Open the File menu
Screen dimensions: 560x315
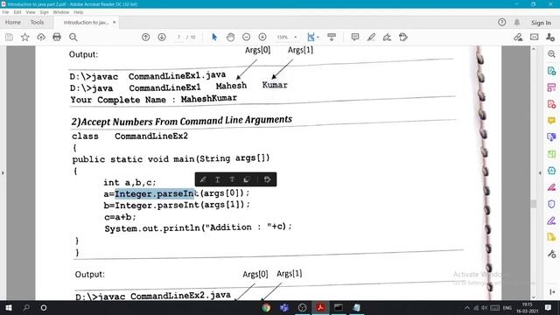click(6, 12)
